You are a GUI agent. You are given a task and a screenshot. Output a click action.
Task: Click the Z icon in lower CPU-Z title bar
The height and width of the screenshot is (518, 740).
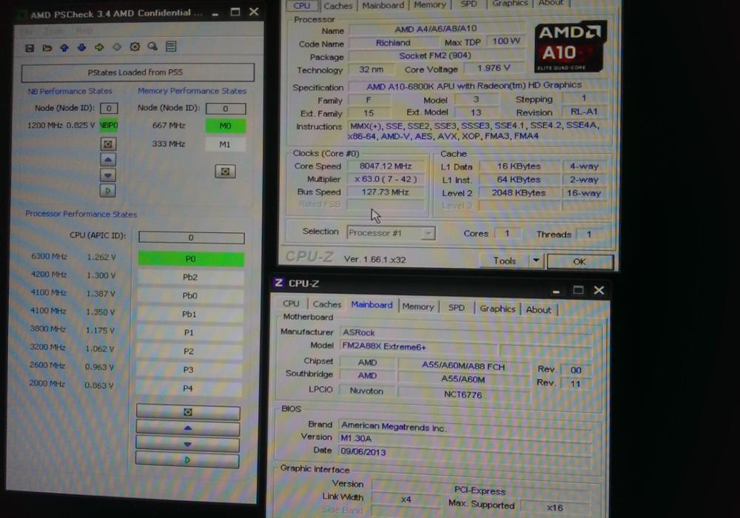(278, 283)
